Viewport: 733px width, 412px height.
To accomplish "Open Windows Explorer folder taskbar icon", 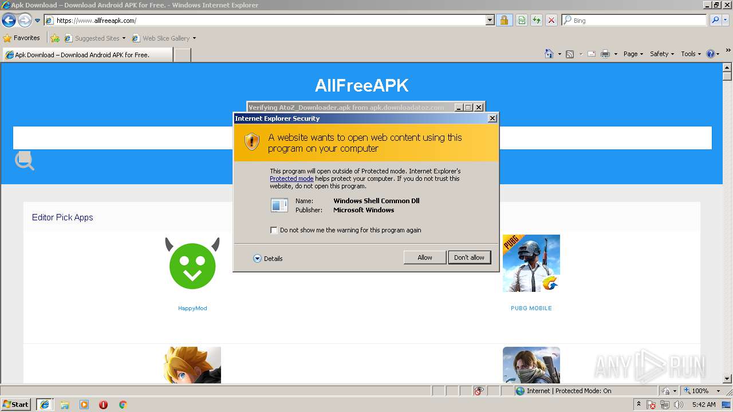I will coord(65,405).
